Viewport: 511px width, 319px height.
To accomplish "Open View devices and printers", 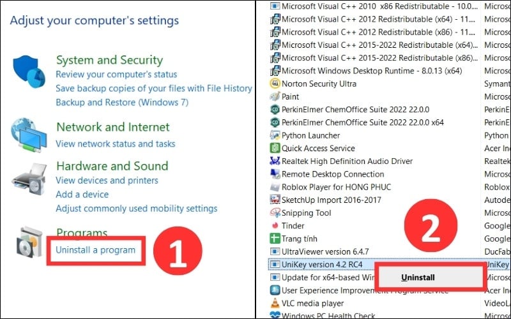I will tap(107, 181).
